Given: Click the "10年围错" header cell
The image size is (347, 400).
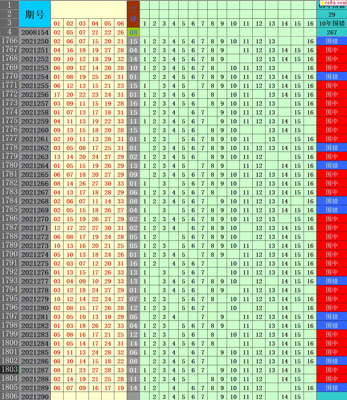Looking at the screenshot, I should pos(332,23).
